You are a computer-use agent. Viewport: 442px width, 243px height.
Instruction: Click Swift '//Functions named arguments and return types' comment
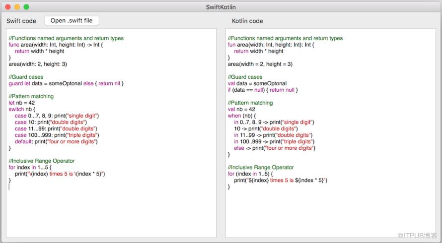(x=66, y=38)
